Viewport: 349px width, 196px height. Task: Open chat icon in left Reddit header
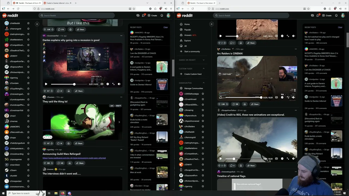point(143,16)
